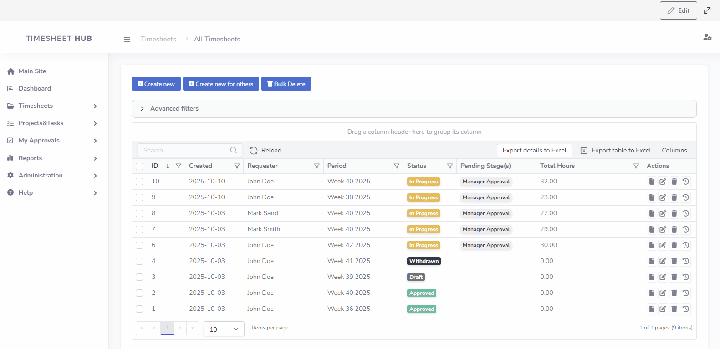Click the edit icon for timesheet 9
Image resolution: width=720 pixels, height=349 pixels.
pos(663,197)
